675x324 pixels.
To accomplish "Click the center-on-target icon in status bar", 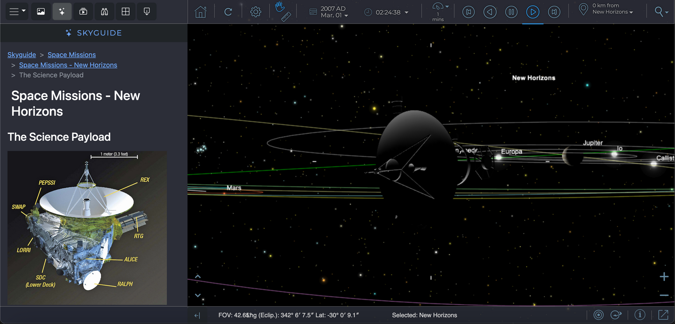I will click(599, 315).
